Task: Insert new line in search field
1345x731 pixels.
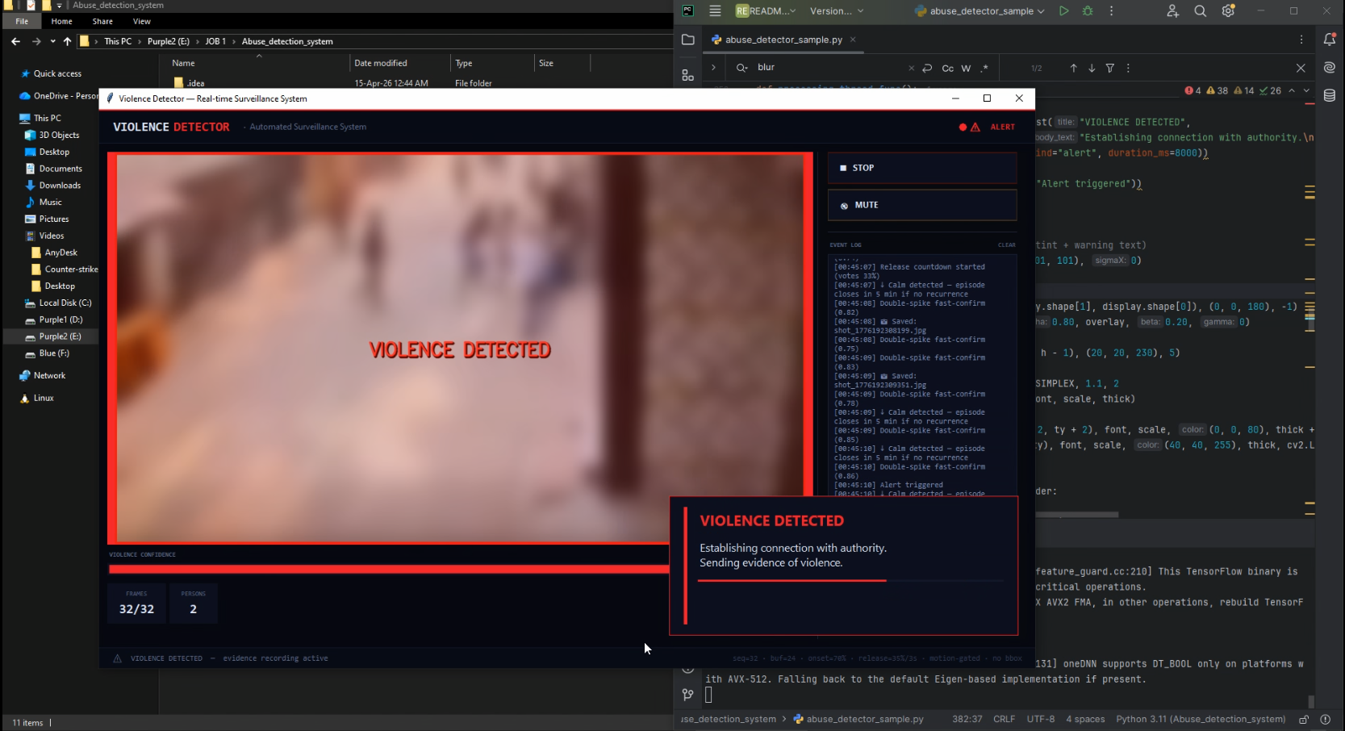Action: coord(927,69)
